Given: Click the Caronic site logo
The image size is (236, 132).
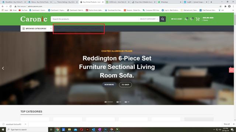Looking at the screenshot, I should 34,19.
